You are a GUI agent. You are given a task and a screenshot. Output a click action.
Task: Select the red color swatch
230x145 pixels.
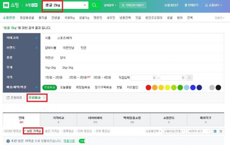click(x=148, y=88)
